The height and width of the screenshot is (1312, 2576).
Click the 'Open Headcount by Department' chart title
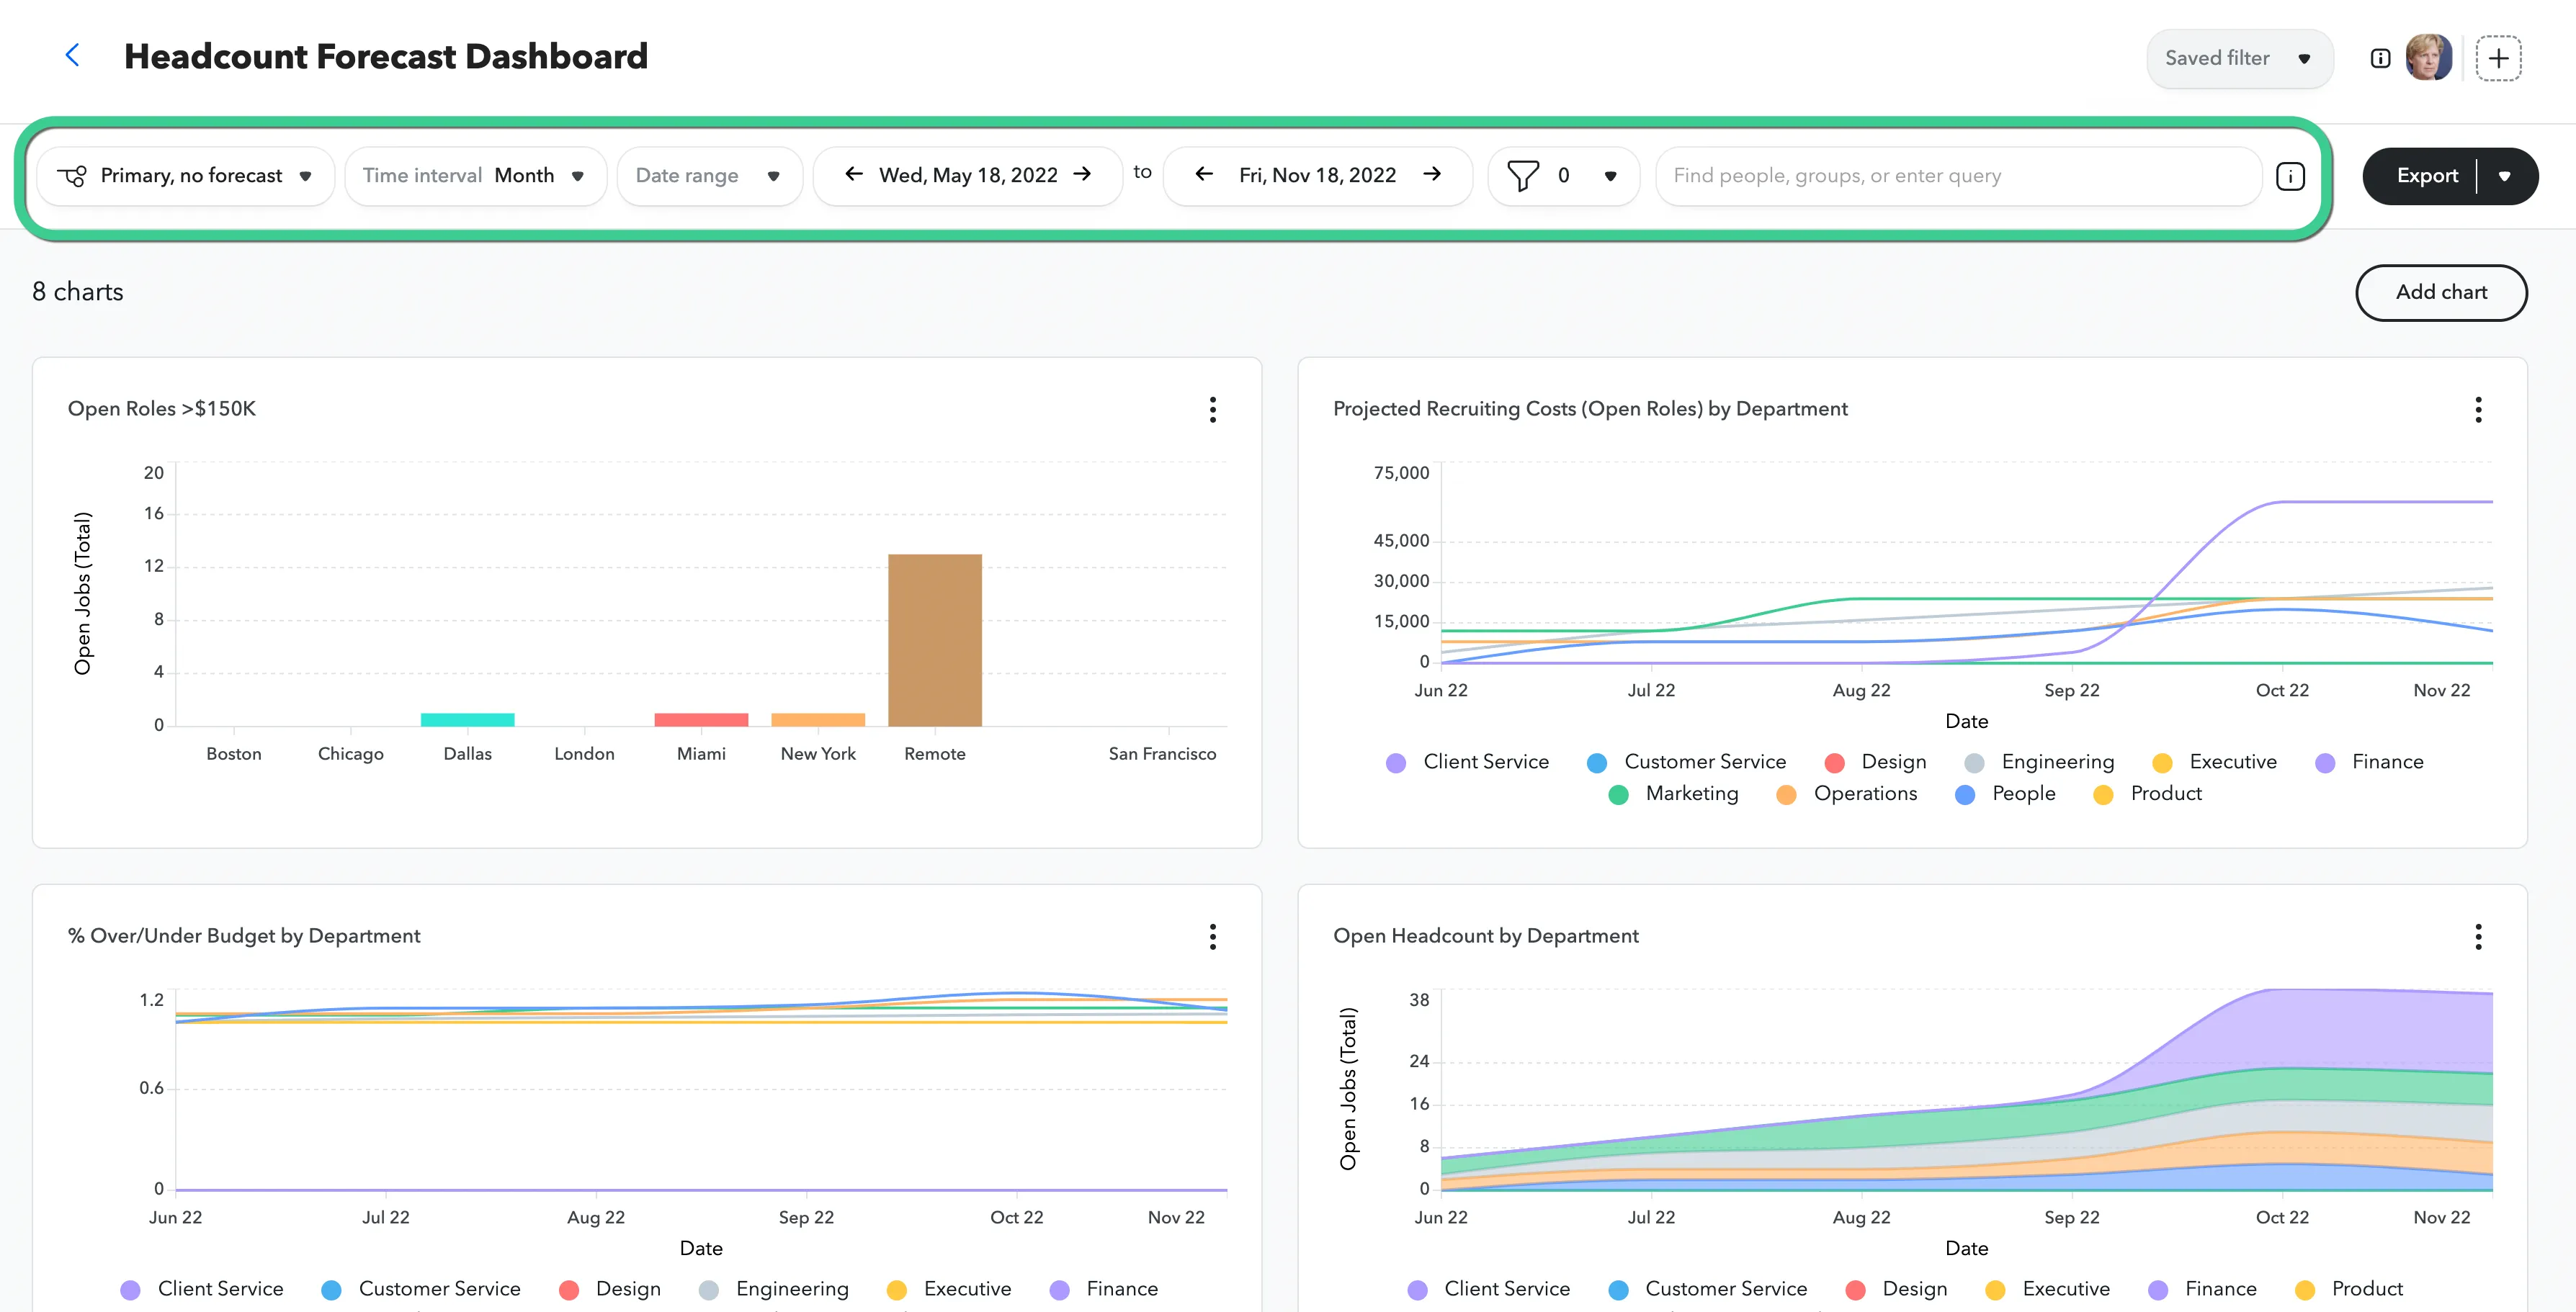(1486, 936)
